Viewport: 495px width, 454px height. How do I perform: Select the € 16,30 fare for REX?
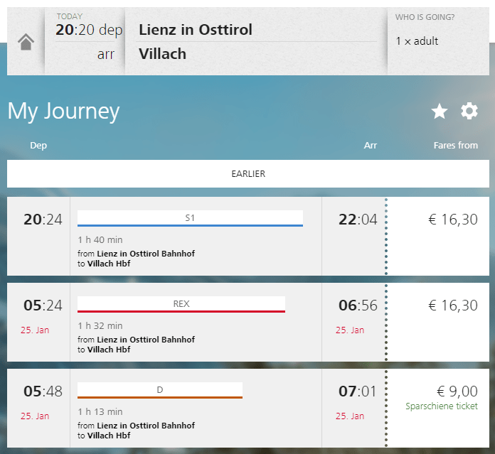(453, 306)
